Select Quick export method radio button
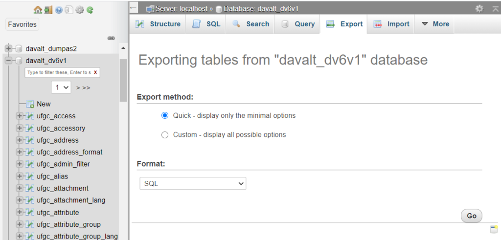501x240 pixels. click(x=165, y=115)
